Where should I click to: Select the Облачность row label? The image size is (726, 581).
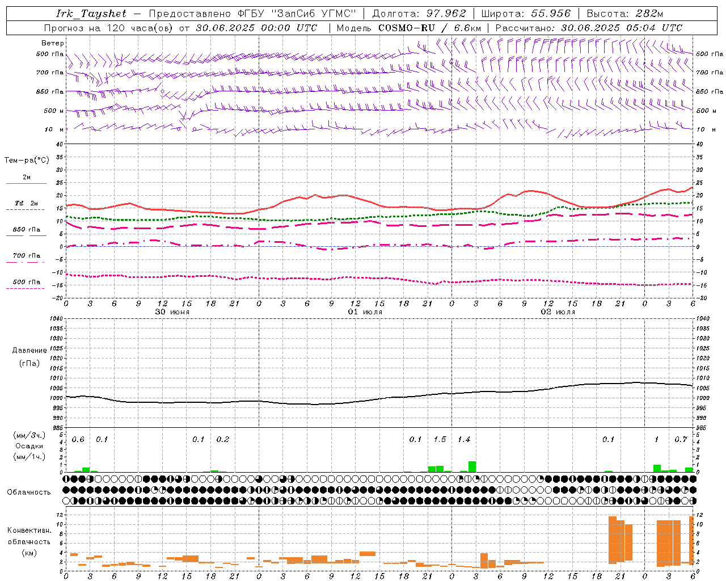tap(29, 492)
